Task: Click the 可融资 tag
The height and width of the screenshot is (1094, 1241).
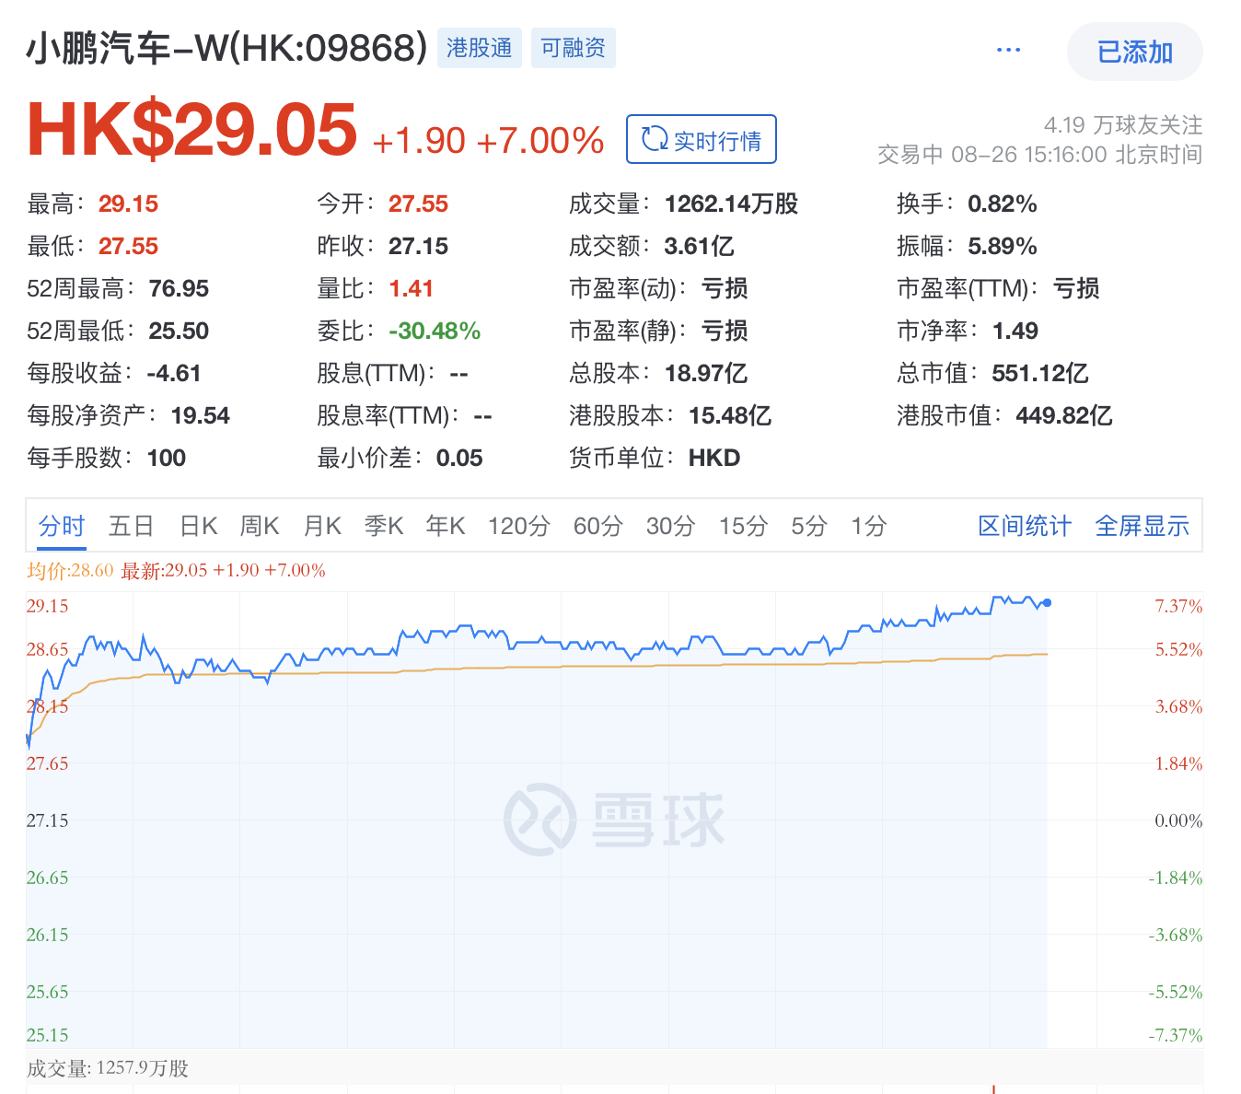Action: click(x=573, y=48)
